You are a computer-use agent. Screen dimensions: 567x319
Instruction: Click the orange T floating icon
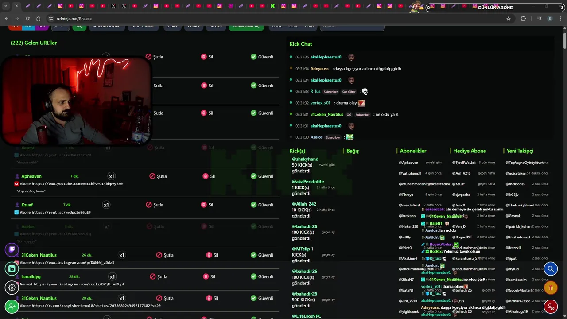[551, 288]
